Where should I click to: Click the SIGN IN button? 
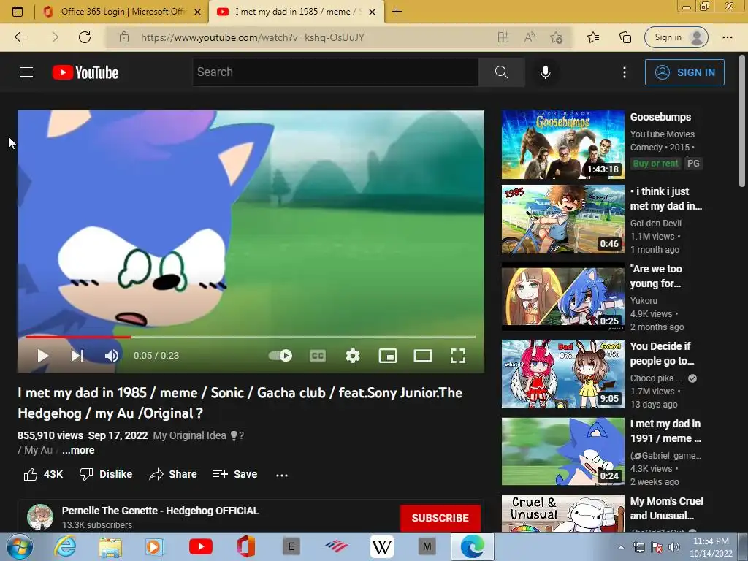pyautogui.click(x=684, y=72)
